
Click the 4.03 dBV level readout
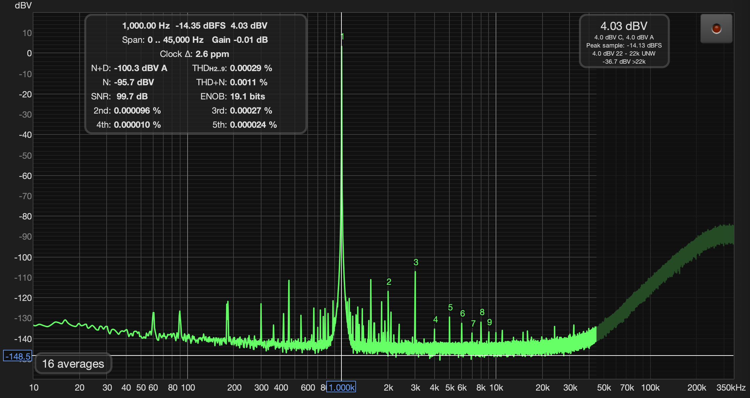point(624,26)
